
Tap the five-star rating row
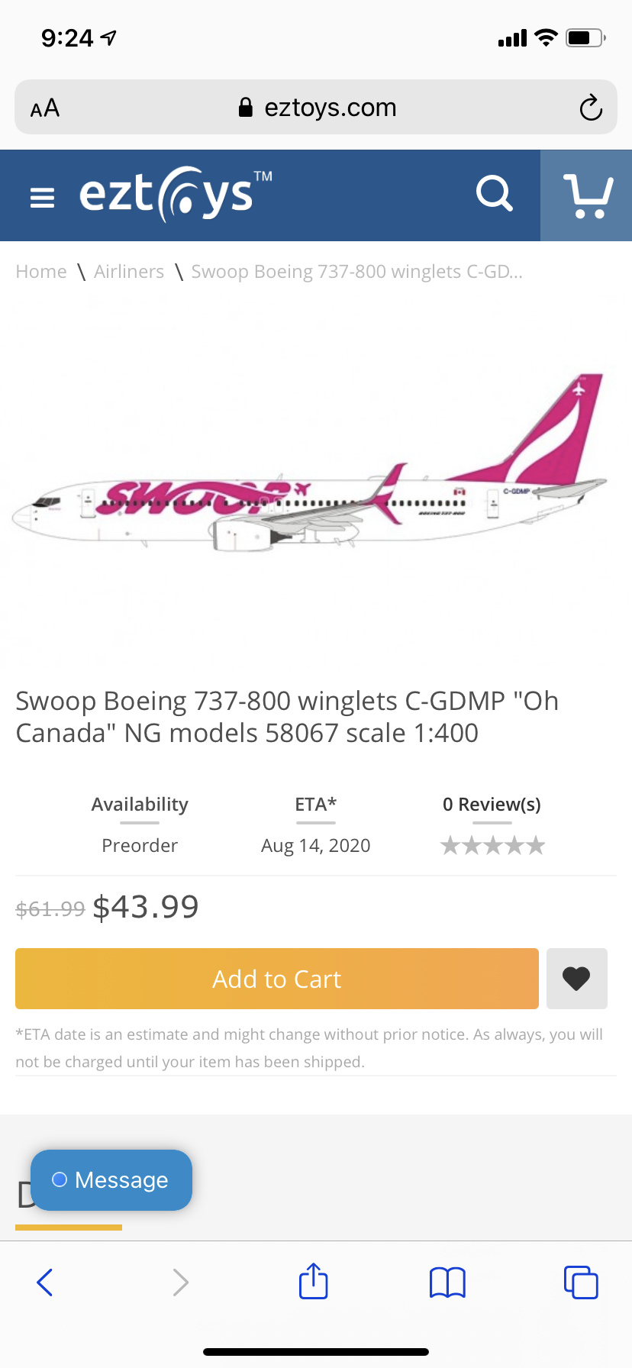pyautogui.click(x=492, y=845)
